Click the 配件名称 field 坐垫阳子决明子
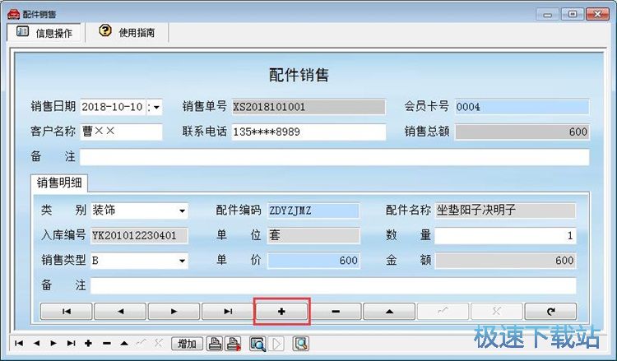 click(506, 211)
